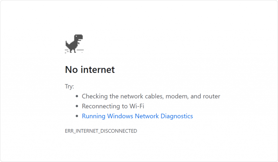Open Running Windows Network Diagnostics link

pyautogui.click(x=137, y=116)
